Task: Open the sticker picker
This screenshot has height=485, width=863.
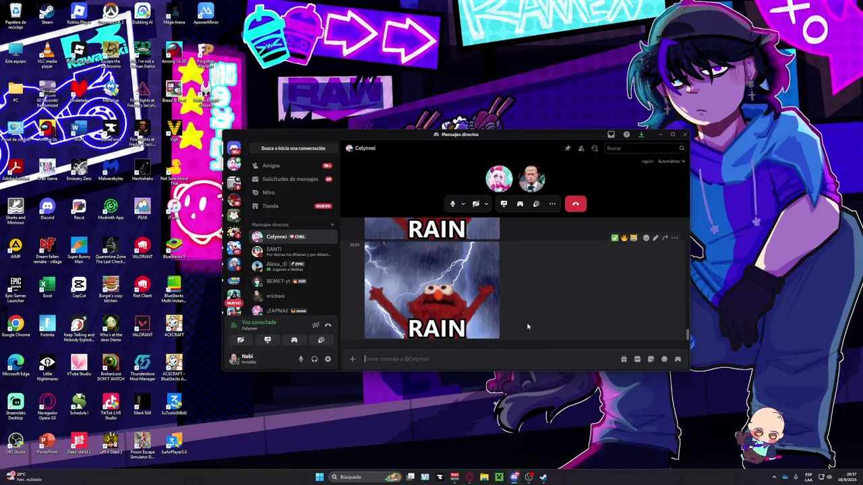Action: point(651,359)
